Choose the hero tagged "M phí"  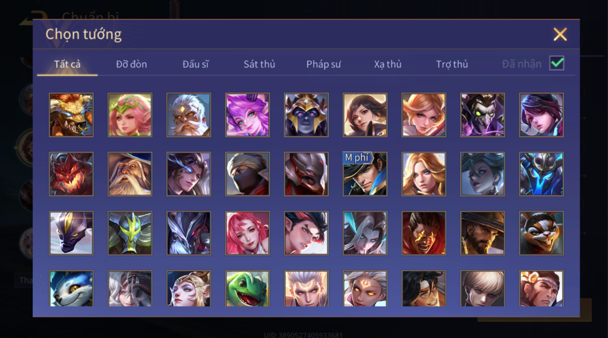click(x=365, y=174)
